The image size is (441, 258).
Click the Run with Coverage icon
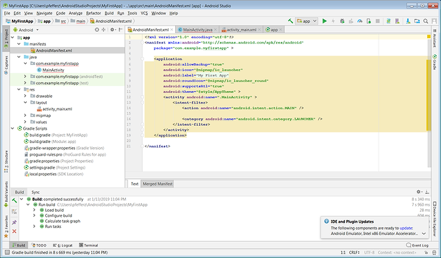point(351,21)
